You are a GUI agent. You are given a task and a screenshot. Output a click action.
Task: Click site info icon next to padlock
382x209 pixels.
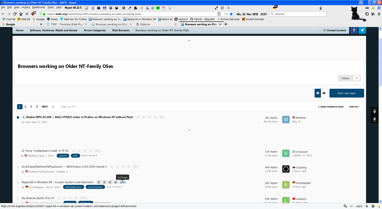40,14
